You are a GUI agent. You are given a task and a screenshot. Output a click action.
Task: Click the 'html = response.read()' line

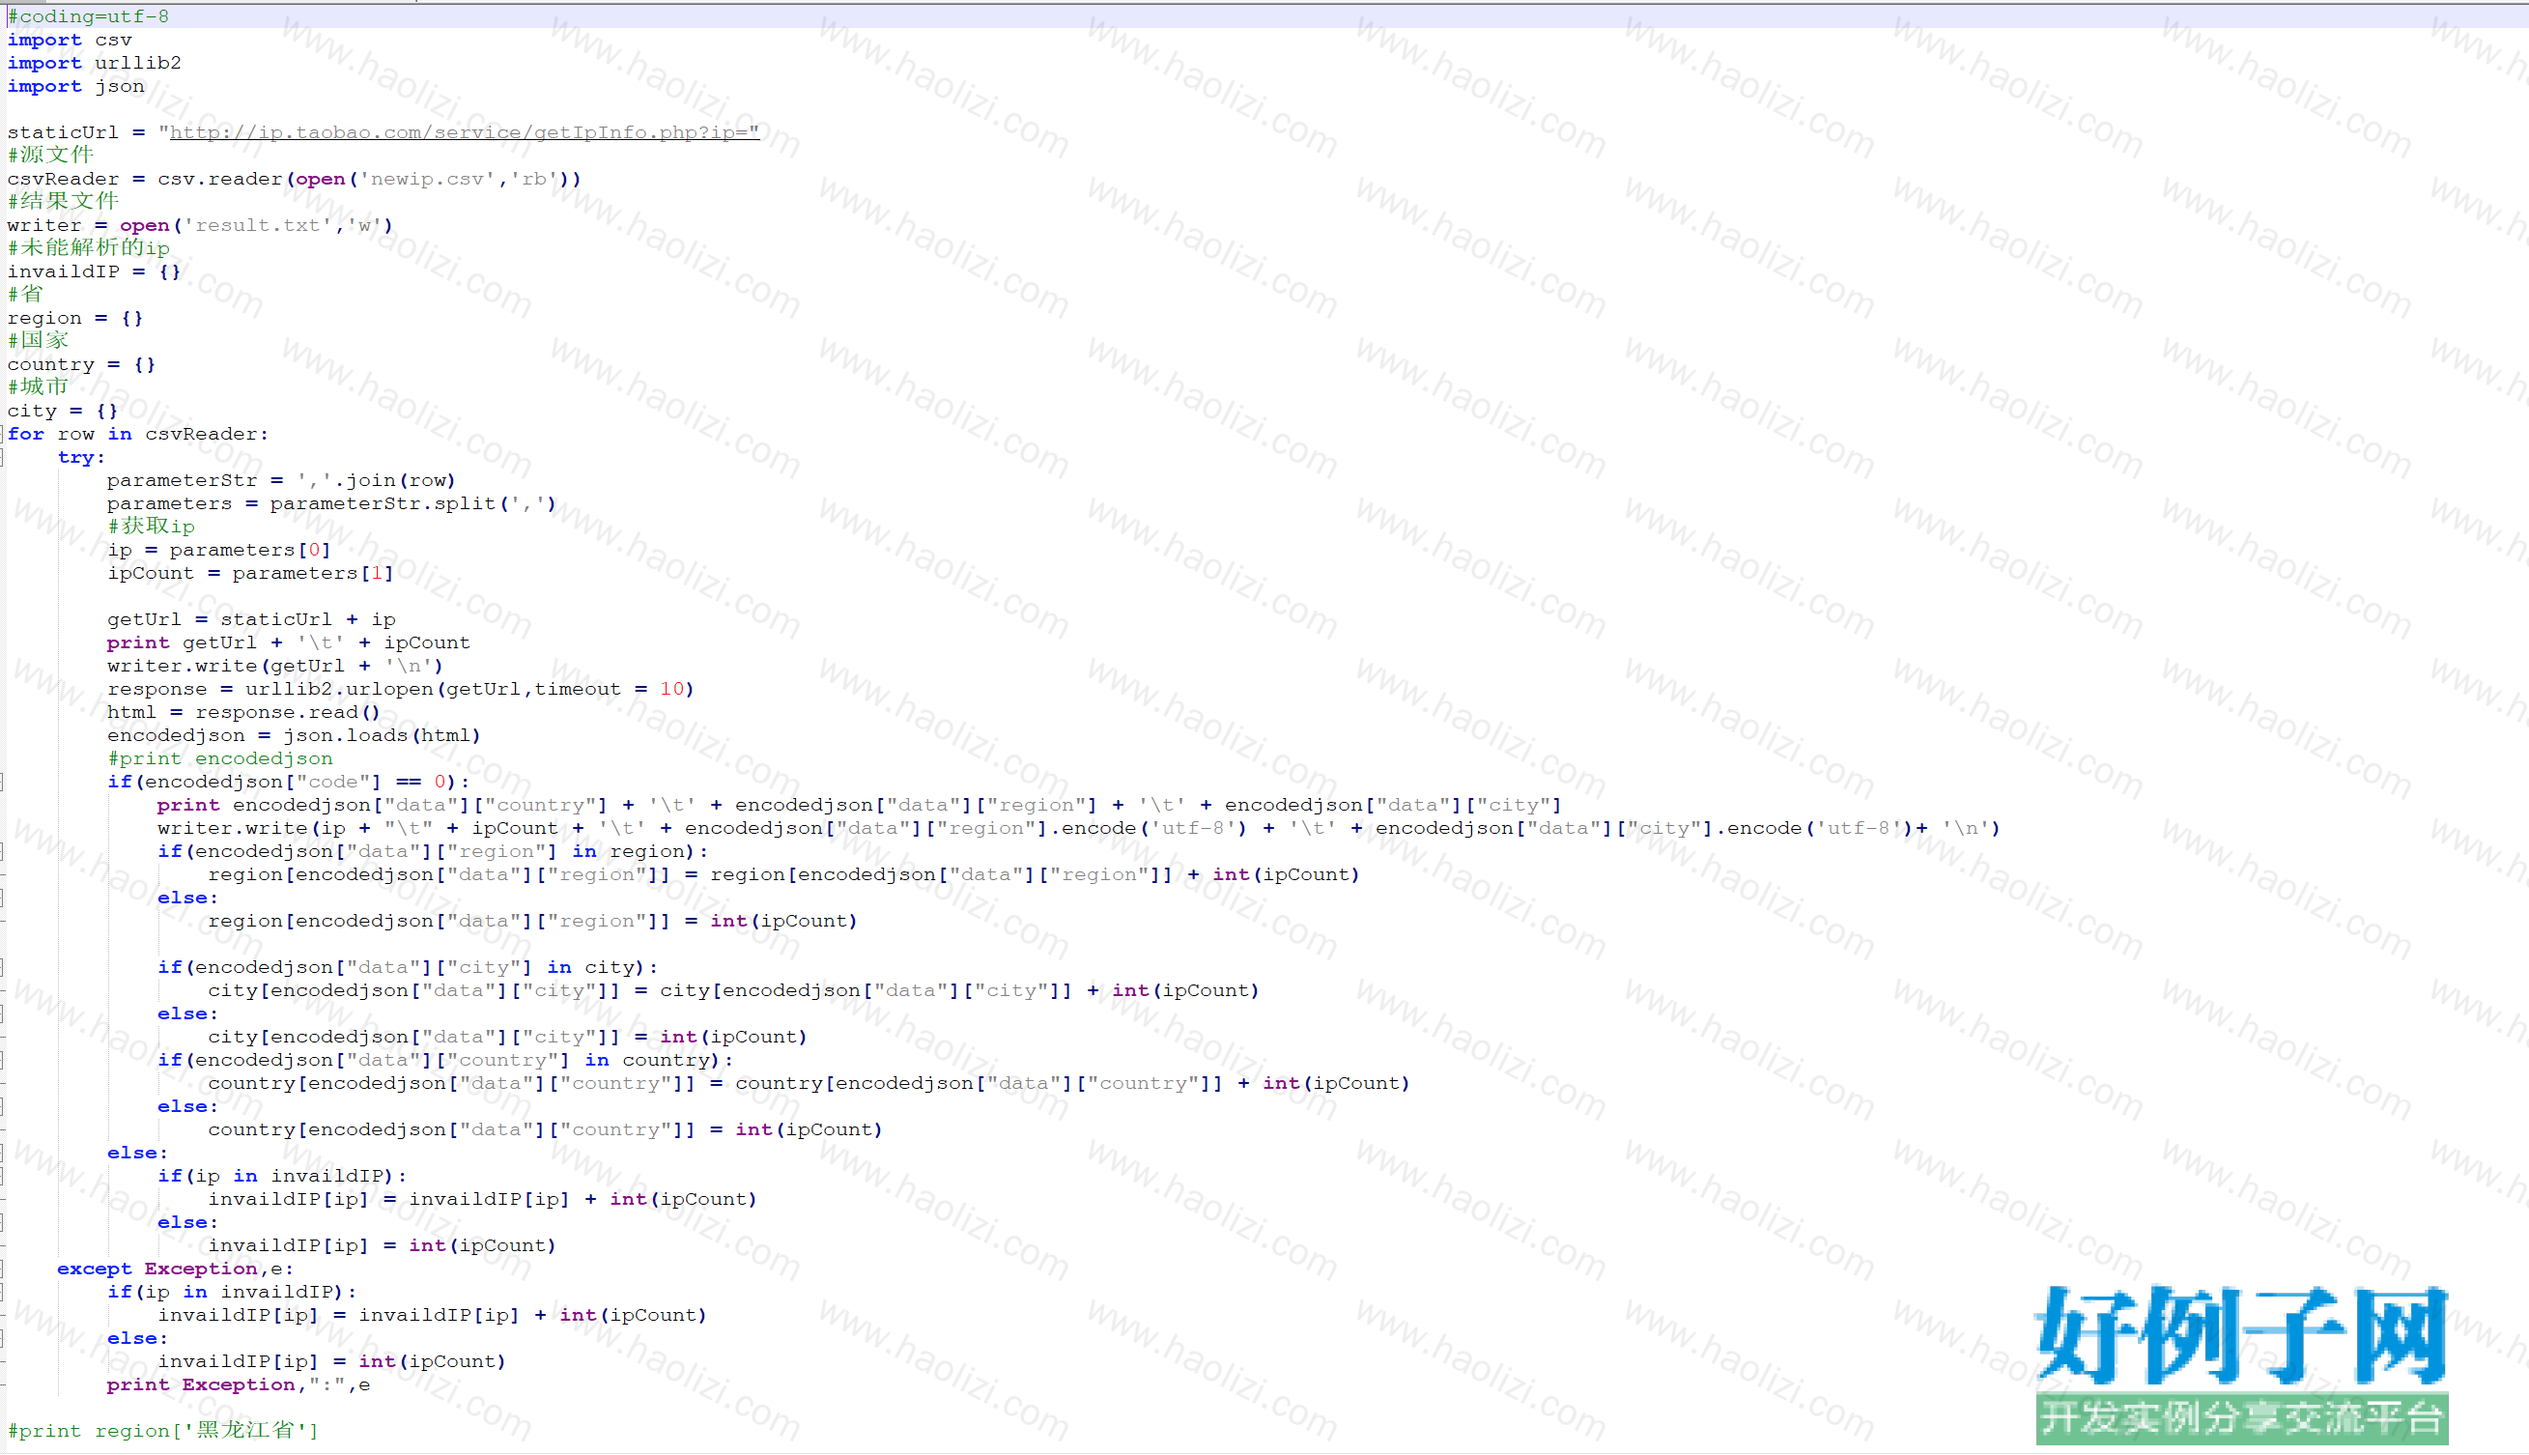pos(243,711)
